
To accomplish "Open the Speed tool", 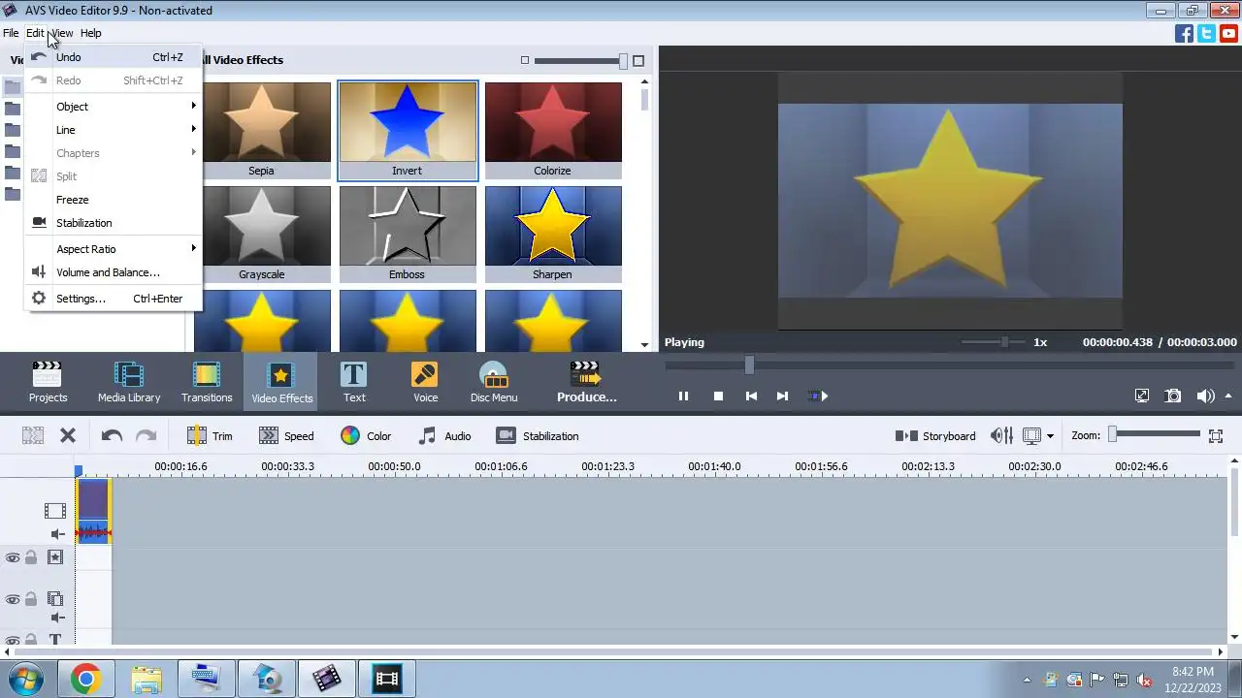I will [x=286, y=436].
